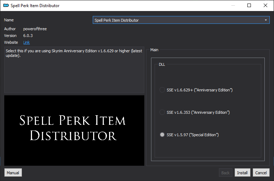This screenshot has height=181, width=274.
Task: Open the Name combo box dropdown arrow
Action: pyautogui.click(x=265, y=20)
